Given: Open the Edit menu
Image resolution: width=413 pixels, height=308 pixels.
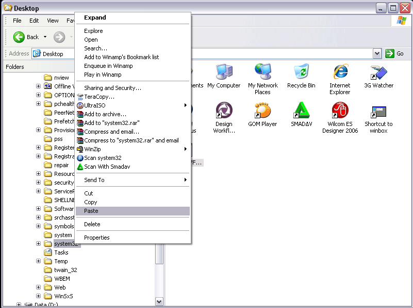Looking at the screenshot, I should [x=34, y=21].
